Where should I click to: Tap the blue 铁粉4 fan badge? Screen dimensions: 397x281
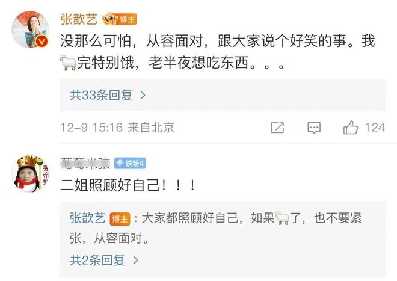[x=130, y=164]
